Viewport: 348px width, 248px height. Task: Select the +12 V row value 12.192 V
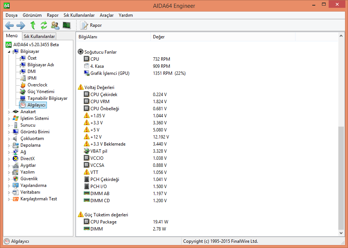[161, 137]
